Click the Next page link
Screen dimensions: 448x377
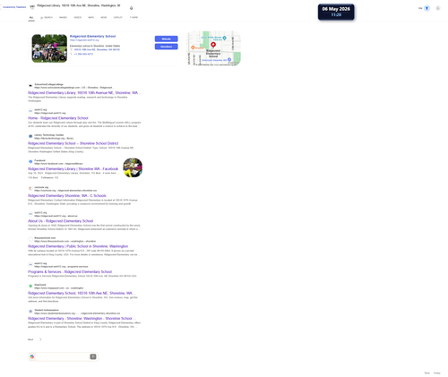click(x=30, y=339)
